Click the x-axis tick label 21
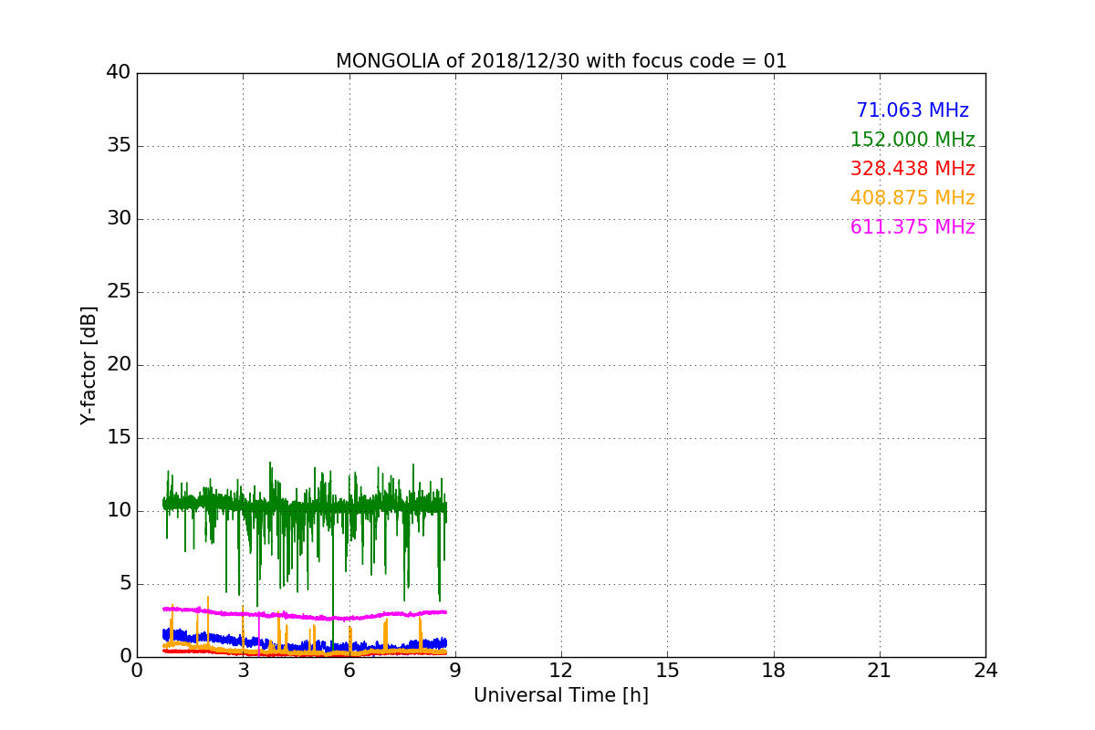The width and height of the screenshot is (1095, 730). pyautogui.click(x=880, y=671)
